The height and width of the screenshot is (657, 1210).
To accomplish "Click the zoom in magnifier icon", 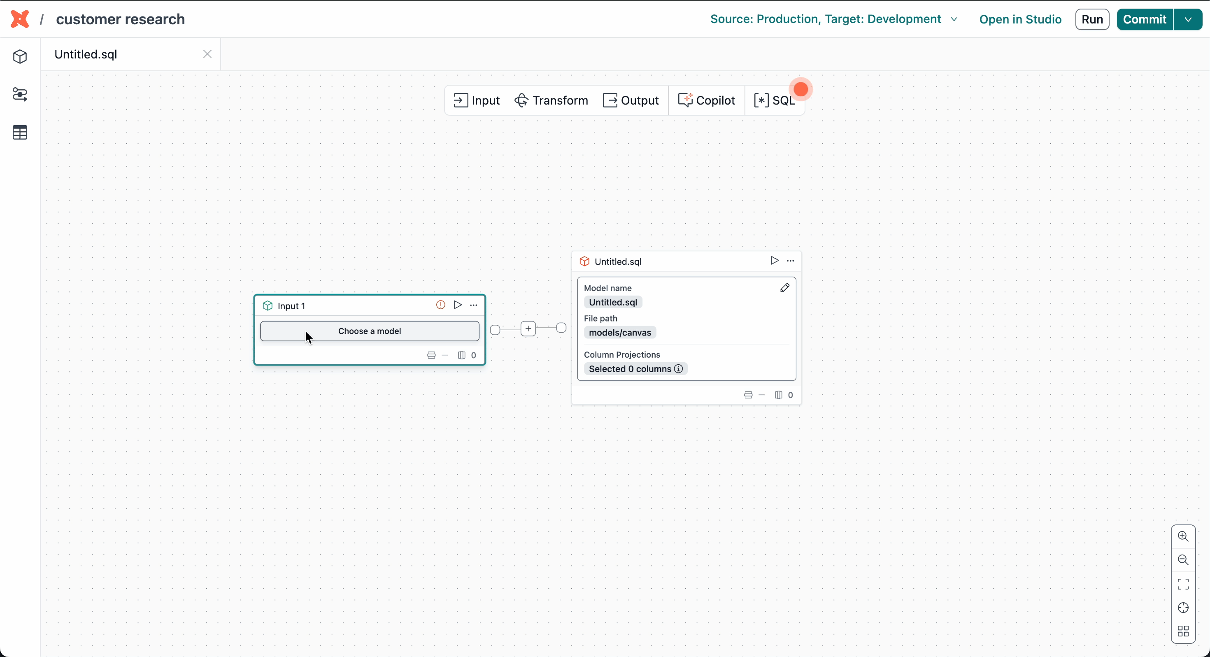I will [x=1183, y=537].
